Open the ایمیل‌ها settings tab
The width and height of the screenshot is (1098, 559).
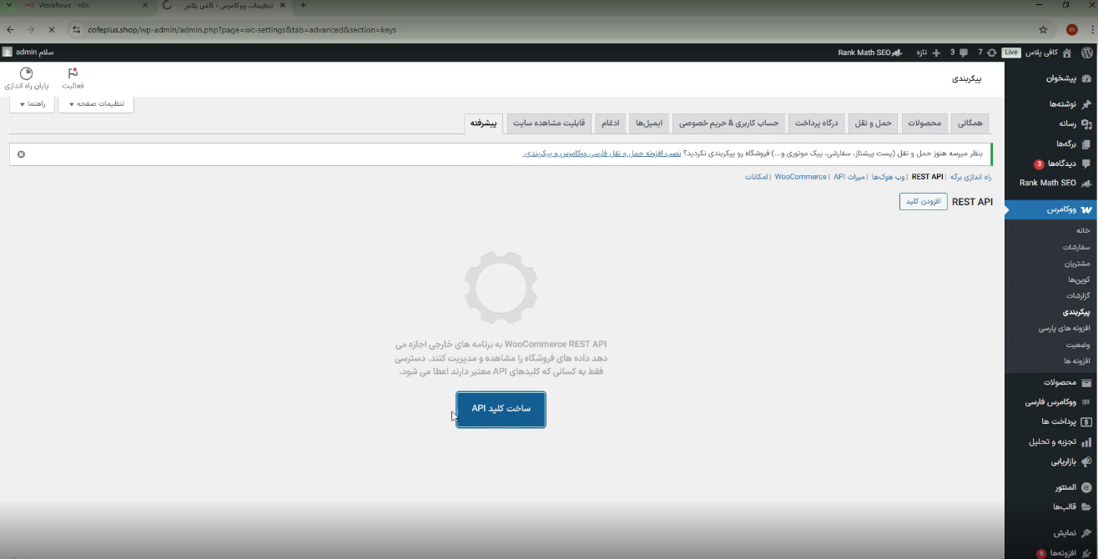tap(650, 122)
